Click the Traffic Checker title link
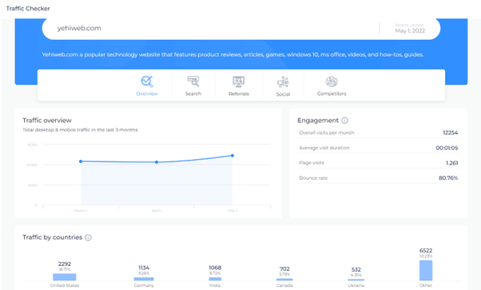This screenshot has width=481, height=290. point(28,9)
